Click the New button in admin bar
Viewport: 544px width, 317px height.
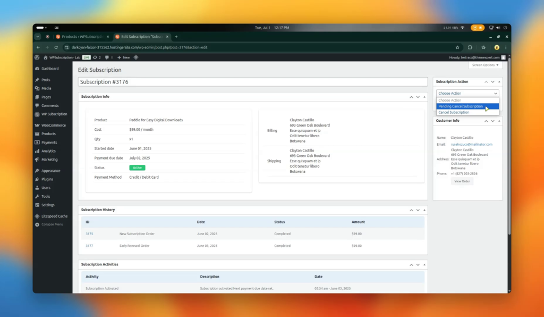(123, 57)
